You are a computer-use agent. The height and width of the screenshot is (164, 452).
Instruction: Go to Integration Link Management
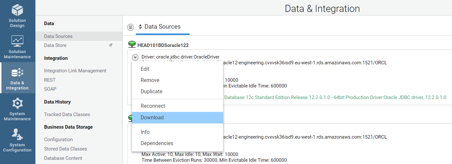tap(75, 71)
